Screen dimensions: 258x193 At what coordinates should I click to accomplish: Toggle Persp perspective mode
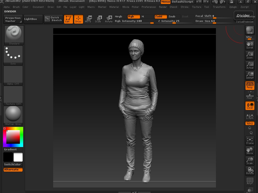click(x=250, y=85)
